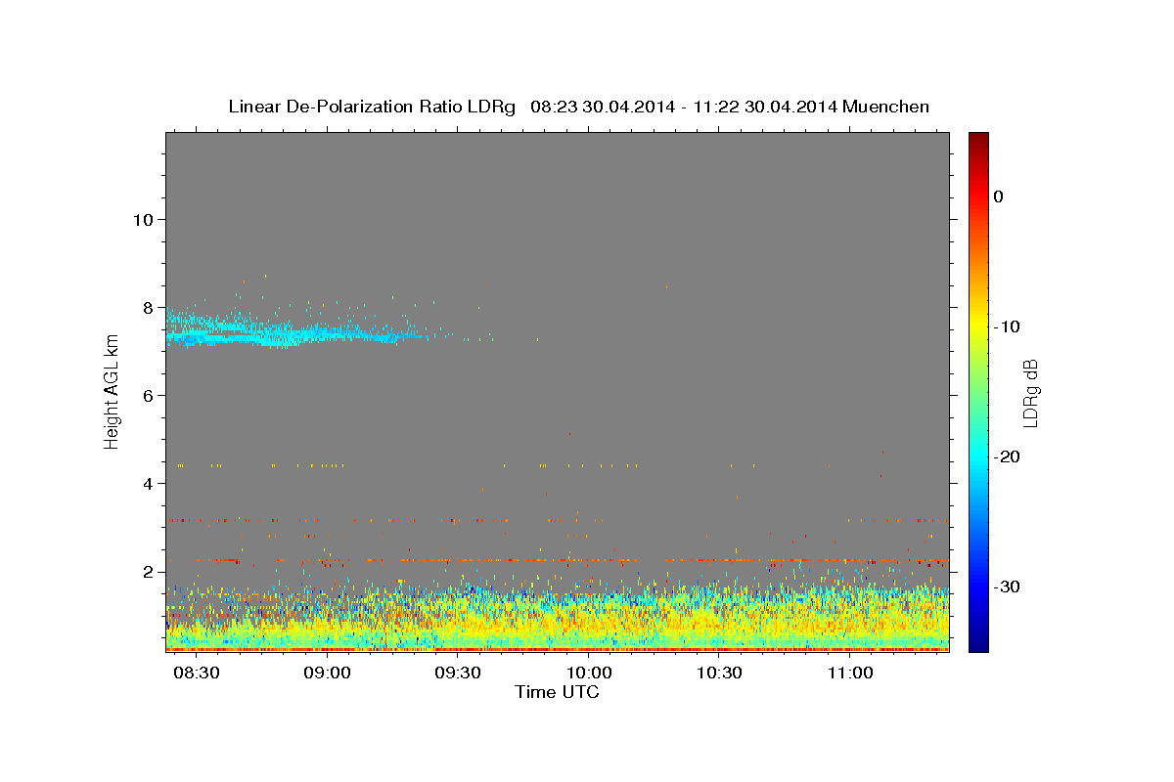The image size is (1174, 782).
Task: Click the height tick label 8
Action: click(x=147, y=307)
